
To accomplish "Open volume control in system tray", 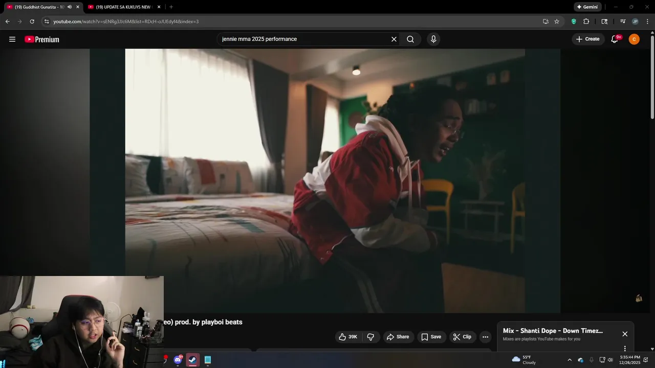I will (610, 360).
